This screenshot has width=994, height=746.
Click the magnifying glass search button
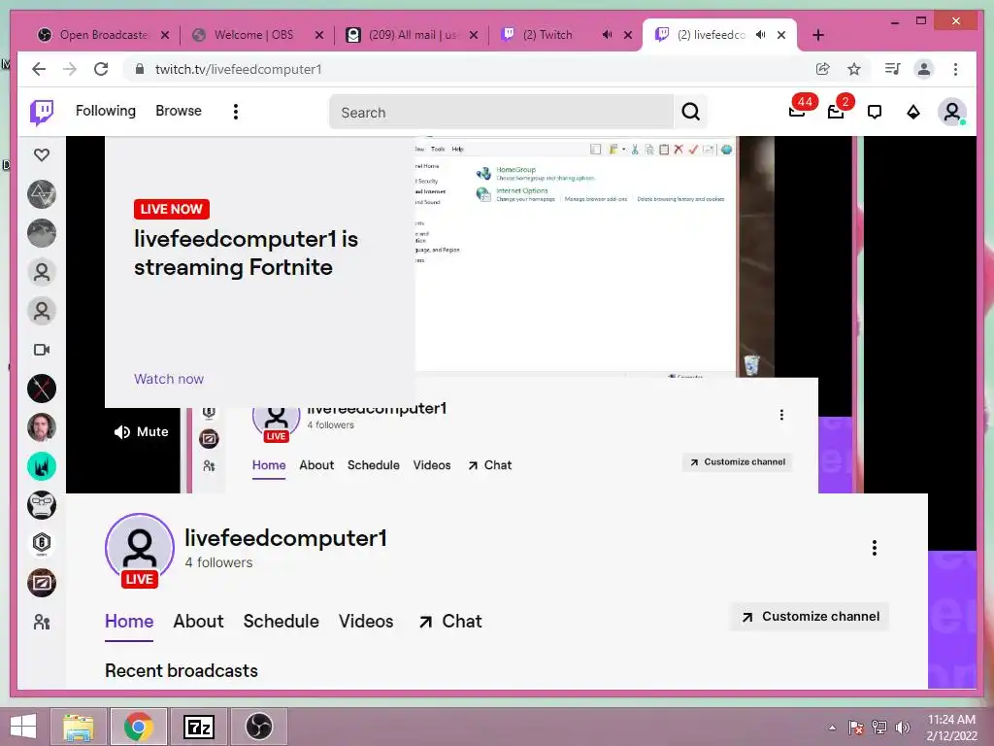pyautogui.click(x=690, y=113)
